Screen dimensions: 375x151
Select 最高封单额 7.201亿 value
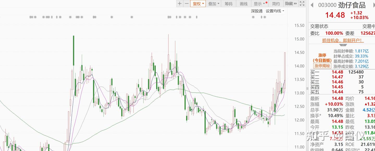click(361, 61)
